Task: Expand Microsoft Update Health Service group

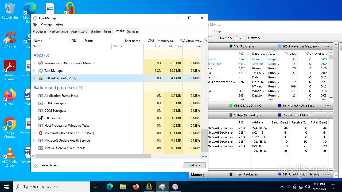Action: coord(34,141)
